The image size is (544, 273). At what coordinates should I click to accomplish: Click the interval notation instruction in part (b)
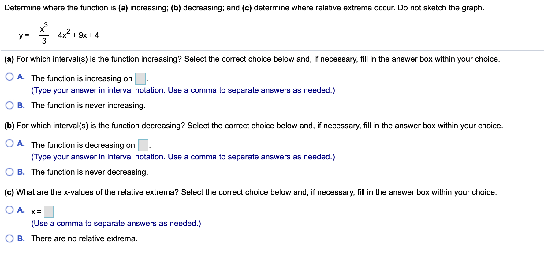coord(183,157)
